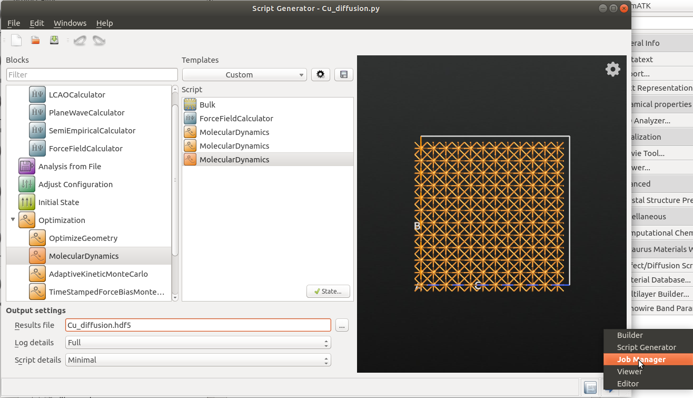Screen dimensions: 693x398
Task: Send script to Job Manager
Action: pyautogui.click(x=648, y=360)
